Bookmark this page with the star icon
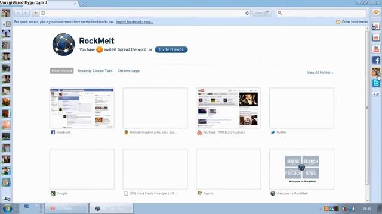 point(36,13)
